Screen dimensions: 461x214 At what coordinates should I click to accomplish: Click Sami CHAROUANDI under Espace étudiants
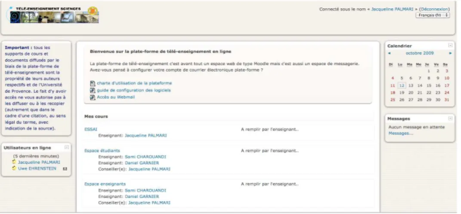click(145, 157)
